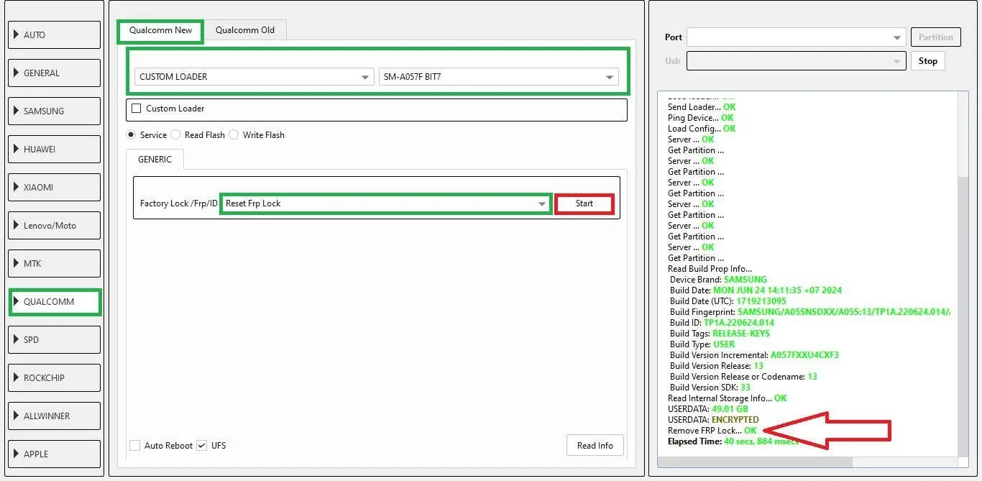Click the log panel vertical scrollbar
The height and width of the screenshot is (481, 982).
963,288
